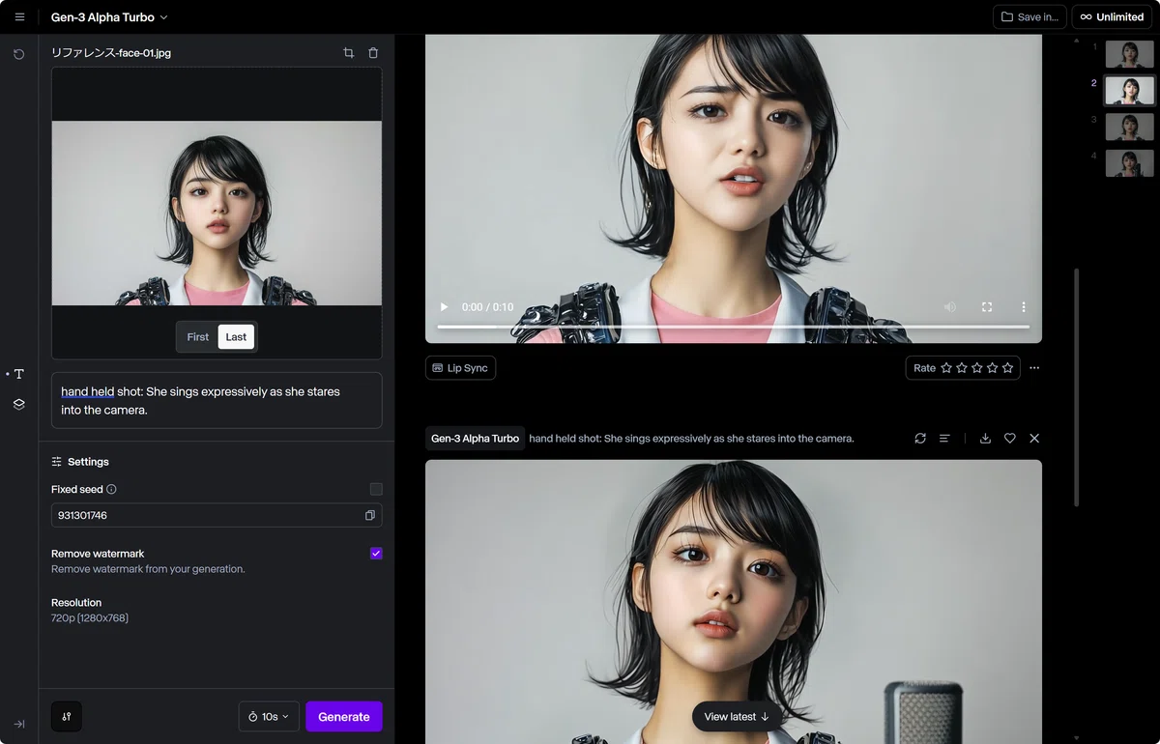Viewport: 1160px width, 744px height.
Task: Remove the generation with X icon
Action: 1034,439
